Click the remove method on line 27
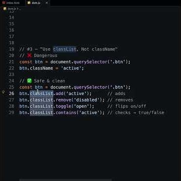Image resolution: width=181 pixels, height=181 pixels. (63, 100)
